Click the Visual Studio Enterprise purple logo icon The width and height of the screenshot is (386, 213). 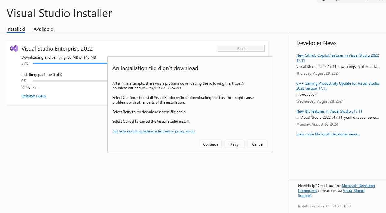click(14, 48)
